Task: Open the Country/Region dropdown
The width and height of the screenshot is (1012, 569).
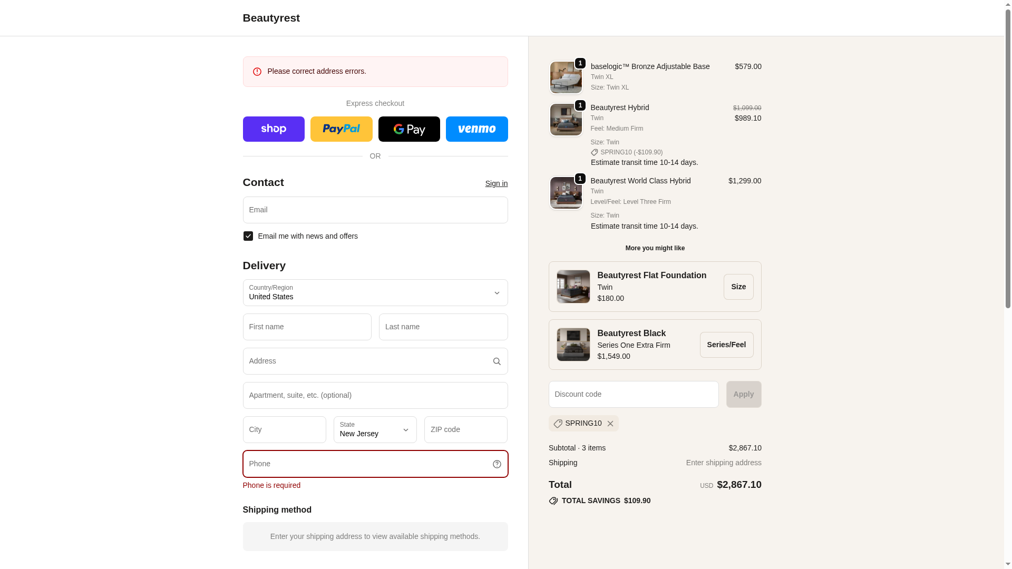Action: tap(375, 293)
